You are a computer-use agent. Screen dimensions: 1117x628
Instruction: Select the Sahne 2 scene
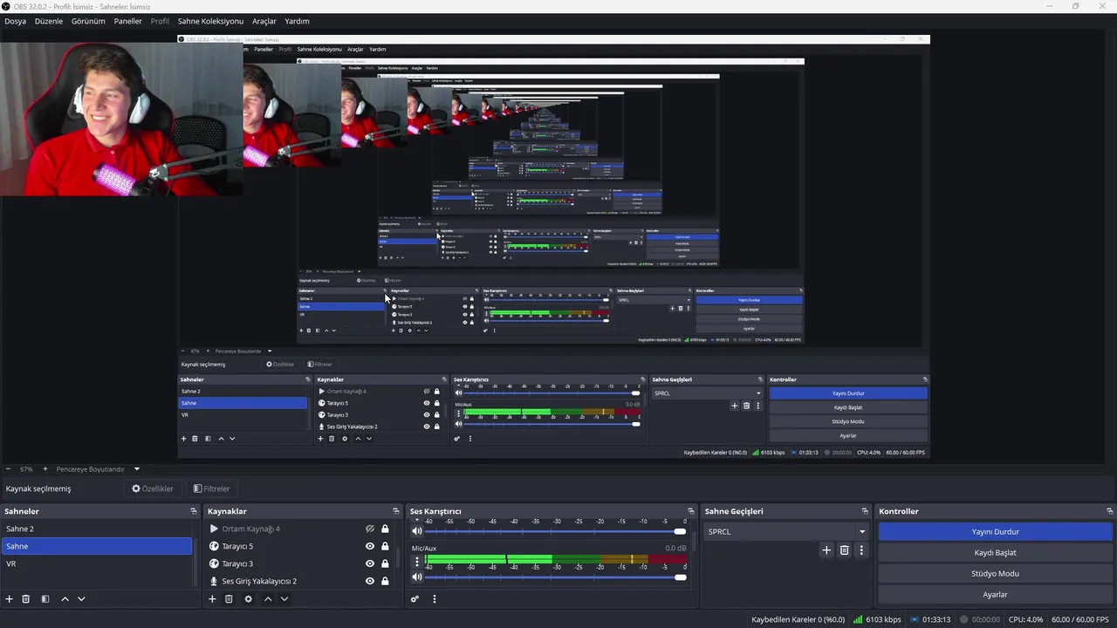coord(98,529)
